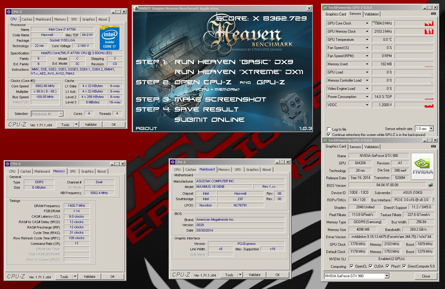Click the Close button in GPU-Z

426,276
